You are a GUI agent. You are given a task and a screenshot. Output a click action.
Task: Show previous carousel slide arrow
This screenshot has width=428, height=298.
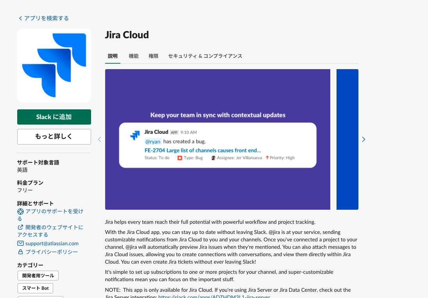100,139
